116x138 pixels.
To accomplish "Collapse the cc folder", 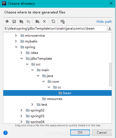I will [x=49, y=87].
